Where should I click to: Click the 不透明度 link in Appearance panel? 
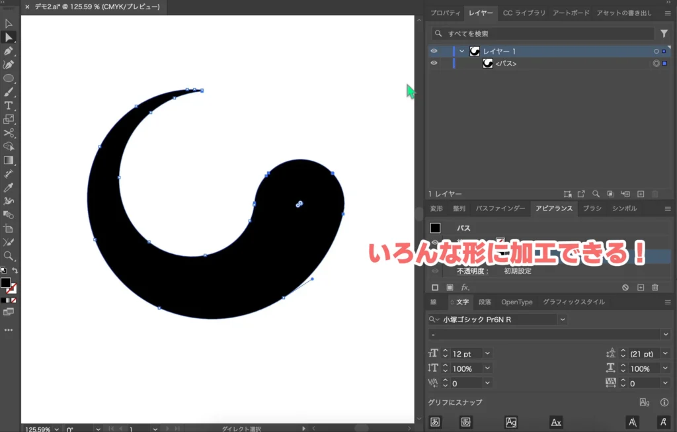pyautogui.click(x=473, y=271)
